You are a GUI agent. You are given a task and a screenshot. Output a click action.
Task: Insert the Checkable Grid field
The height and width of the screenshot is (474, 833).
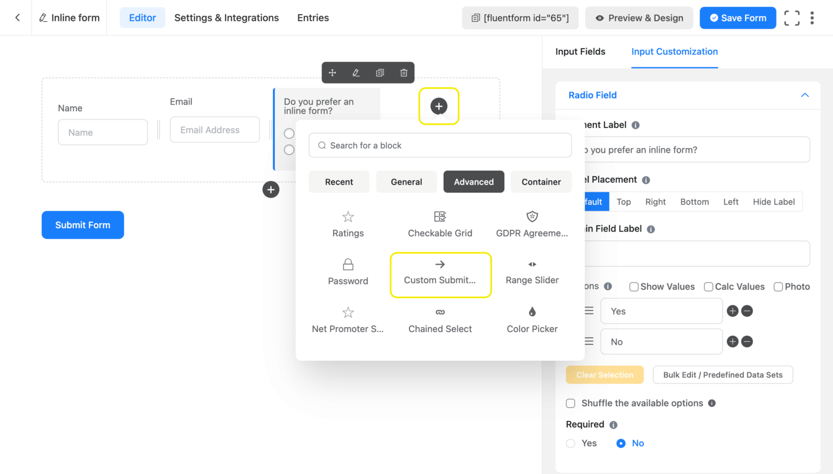point(440,223)
